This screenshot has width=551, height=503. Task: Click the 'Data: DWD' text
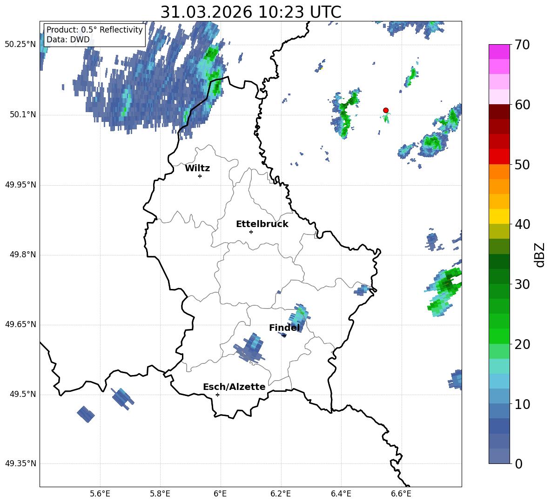pos(68,40)
